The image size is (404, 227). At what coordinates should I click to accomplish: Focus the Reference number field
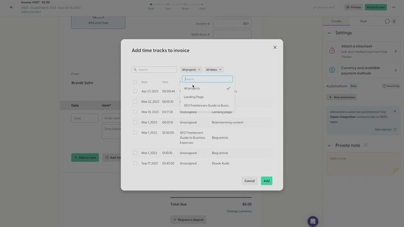pyautogui.click(x=232, y=34)
